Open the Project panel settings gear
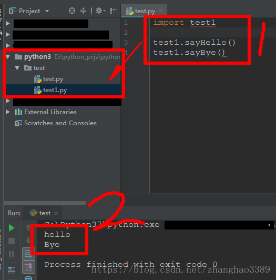The image size is (276, 280). [x=100, y=11]
